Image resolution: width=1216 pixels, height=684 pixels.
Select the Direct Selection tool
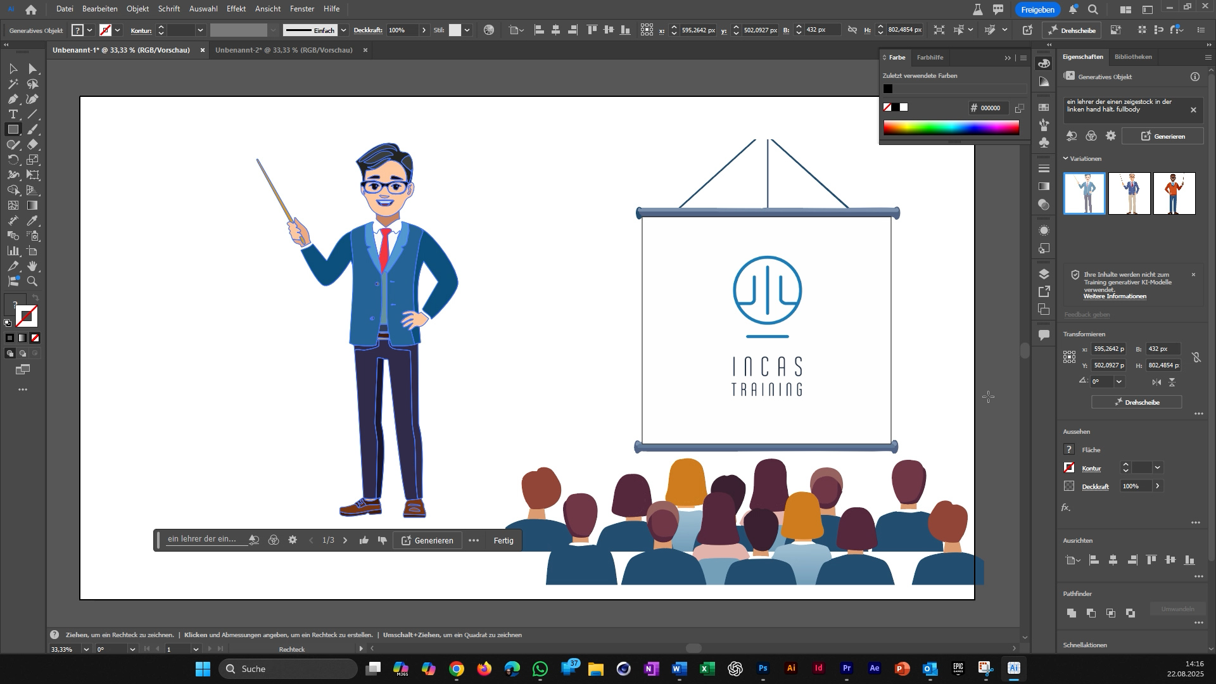tap(33, 68)
